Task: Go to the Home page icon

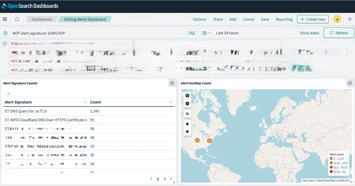Action: point(17,19)
